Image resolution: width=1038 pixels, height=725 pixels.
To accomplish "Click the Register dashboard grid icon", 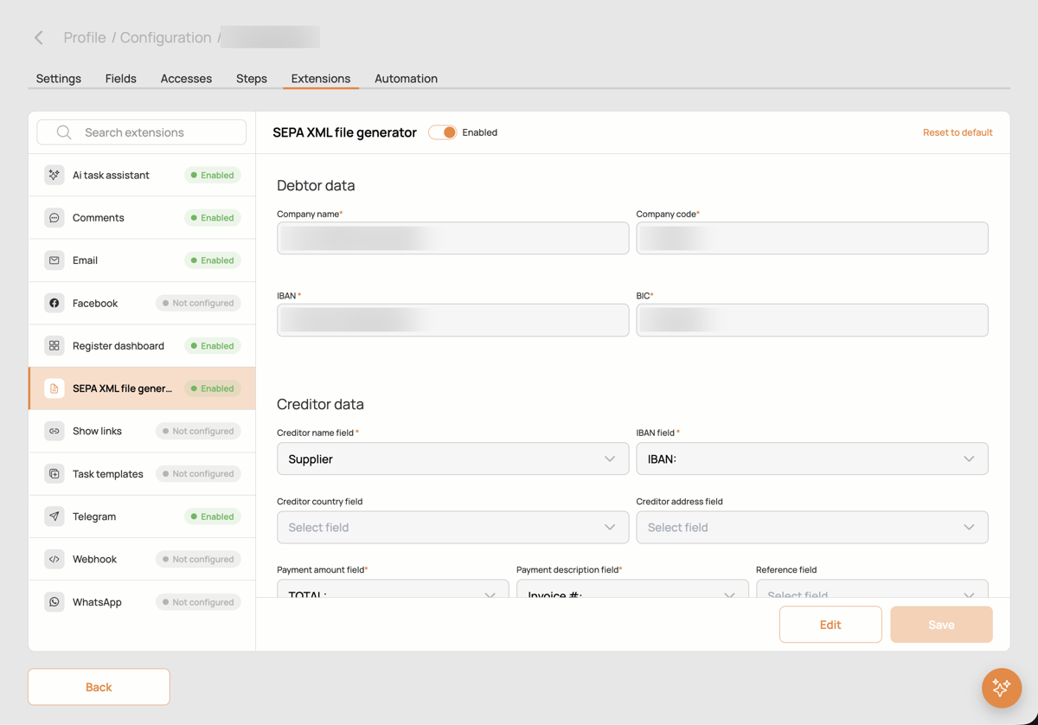I will tap(54, 346).
